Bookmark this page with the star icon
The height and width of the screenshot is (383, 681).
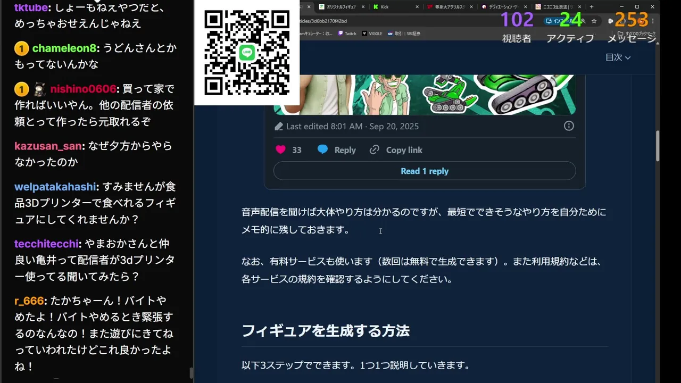(594, 21)
